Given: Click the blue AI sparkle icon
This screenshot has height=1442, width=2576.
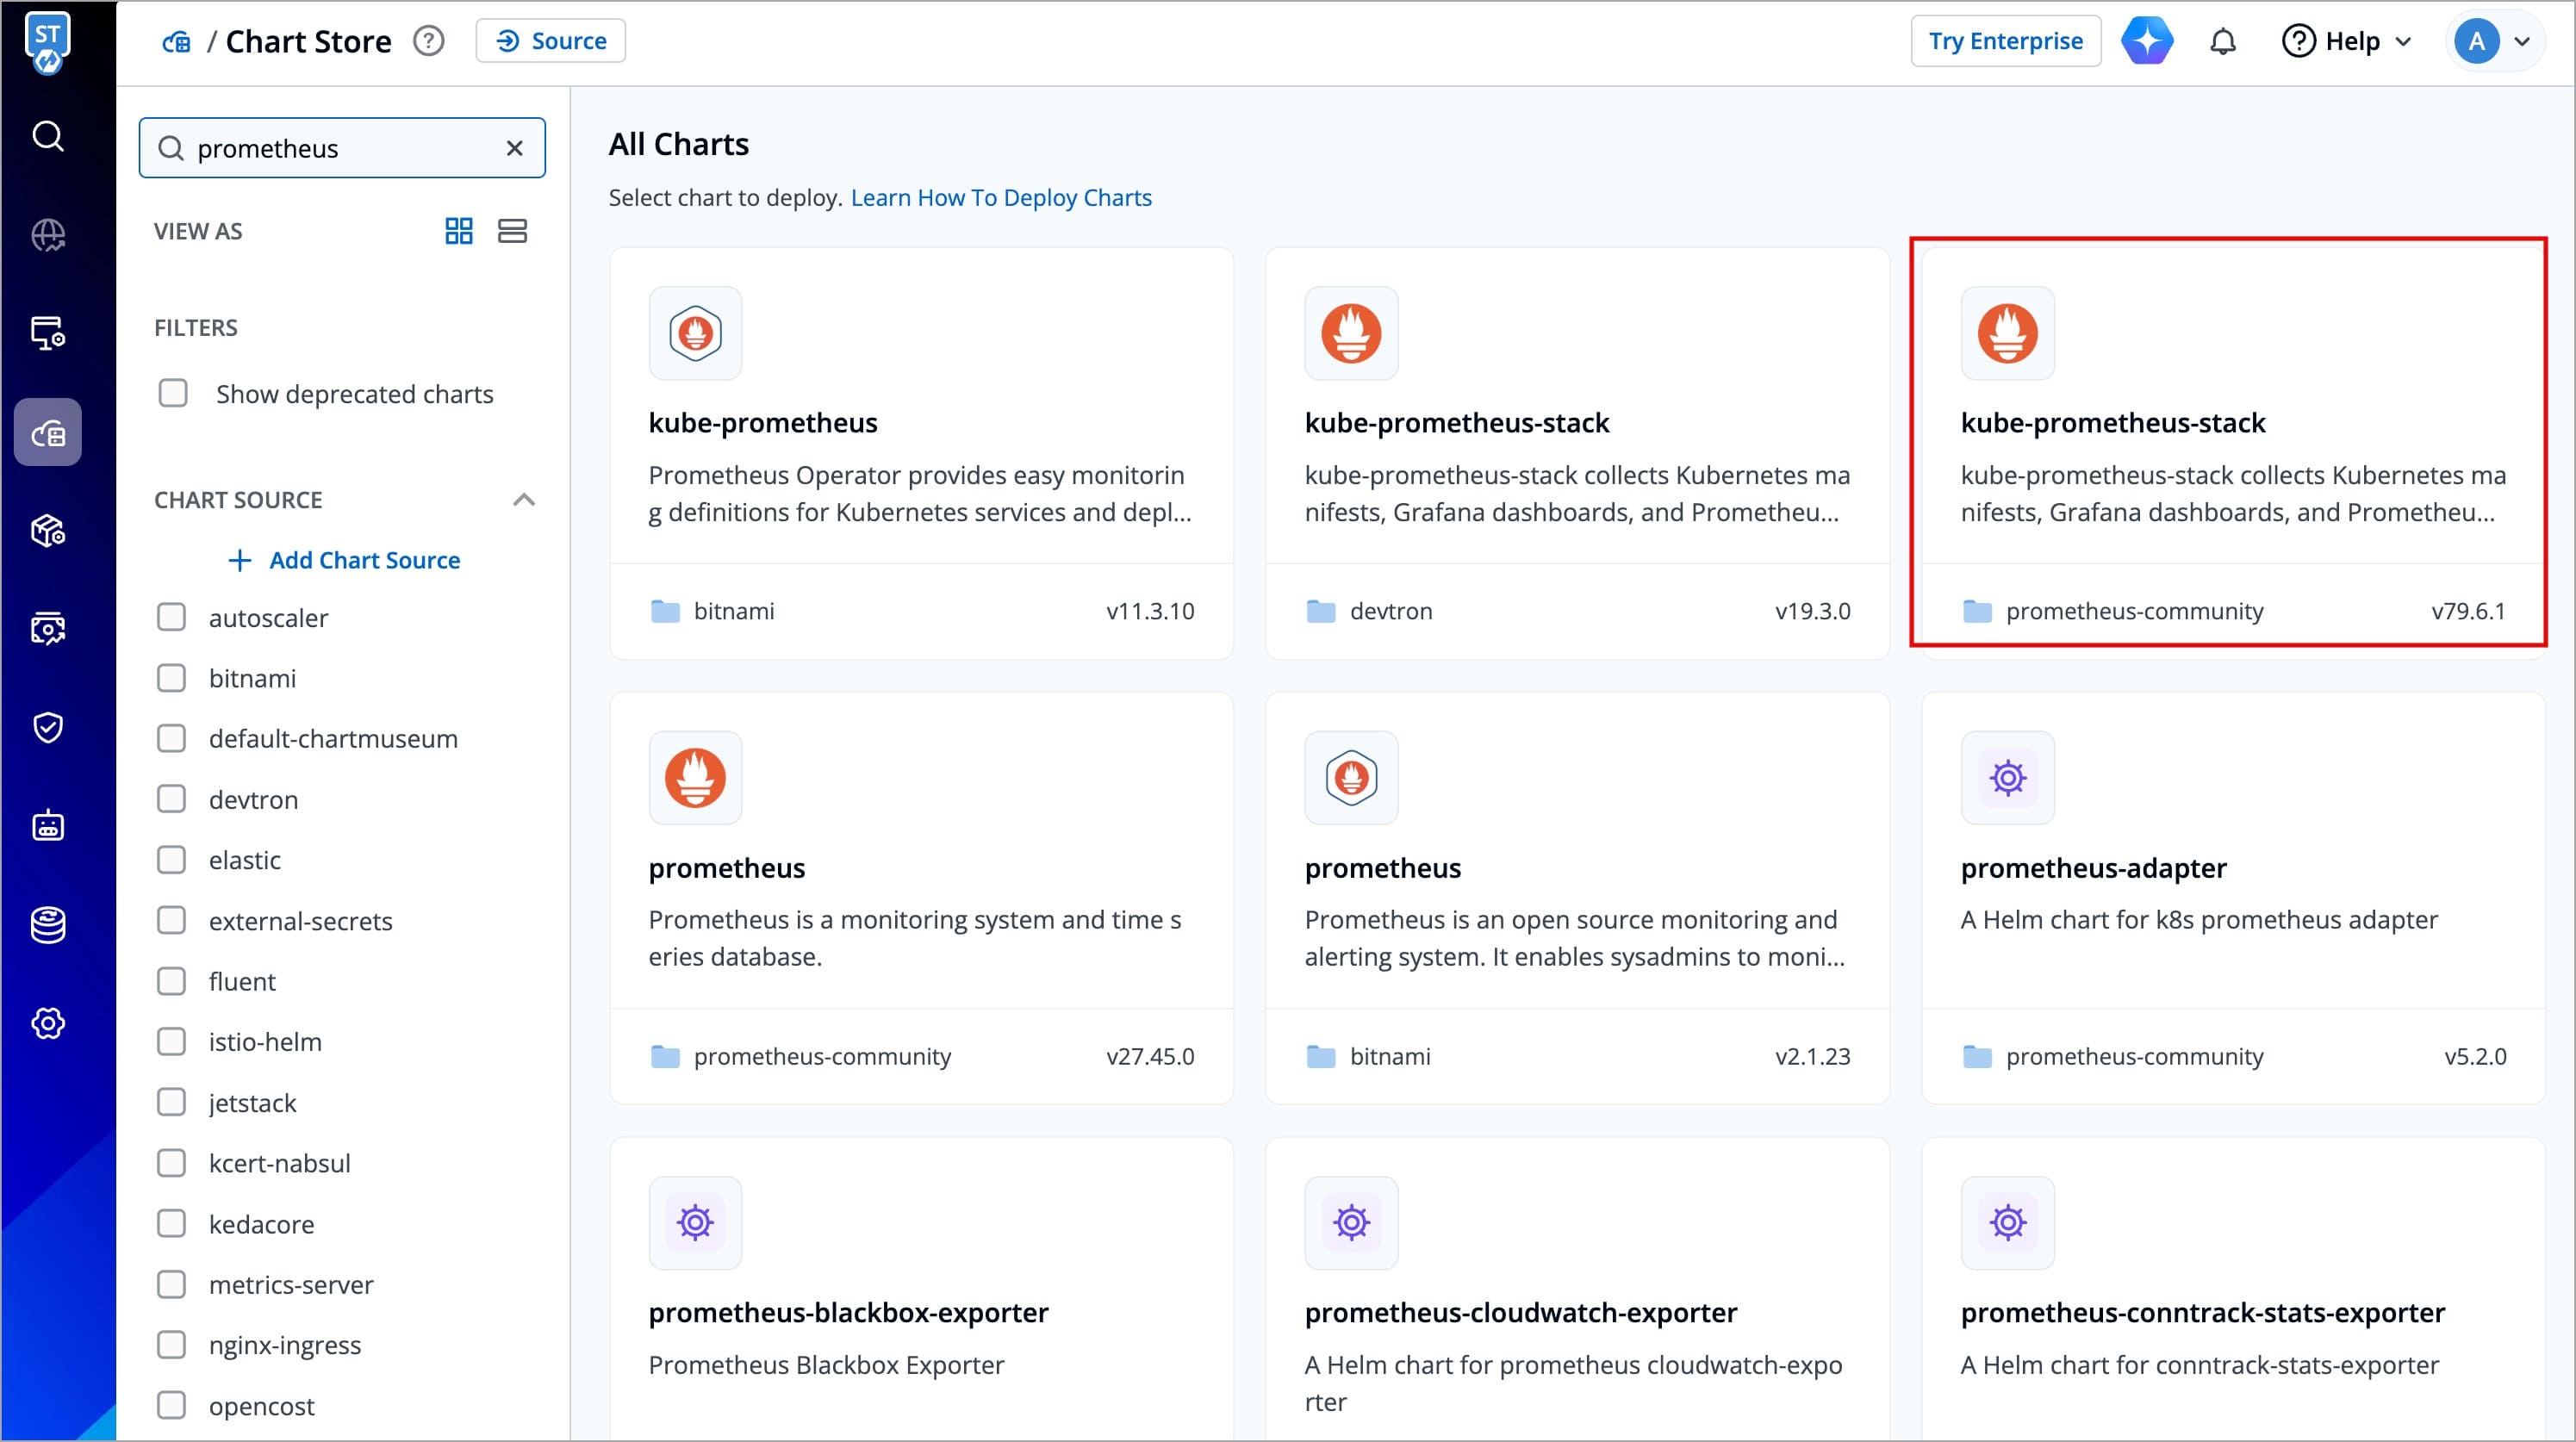Looking at the screenshot, I should [x=2146, y=41].
